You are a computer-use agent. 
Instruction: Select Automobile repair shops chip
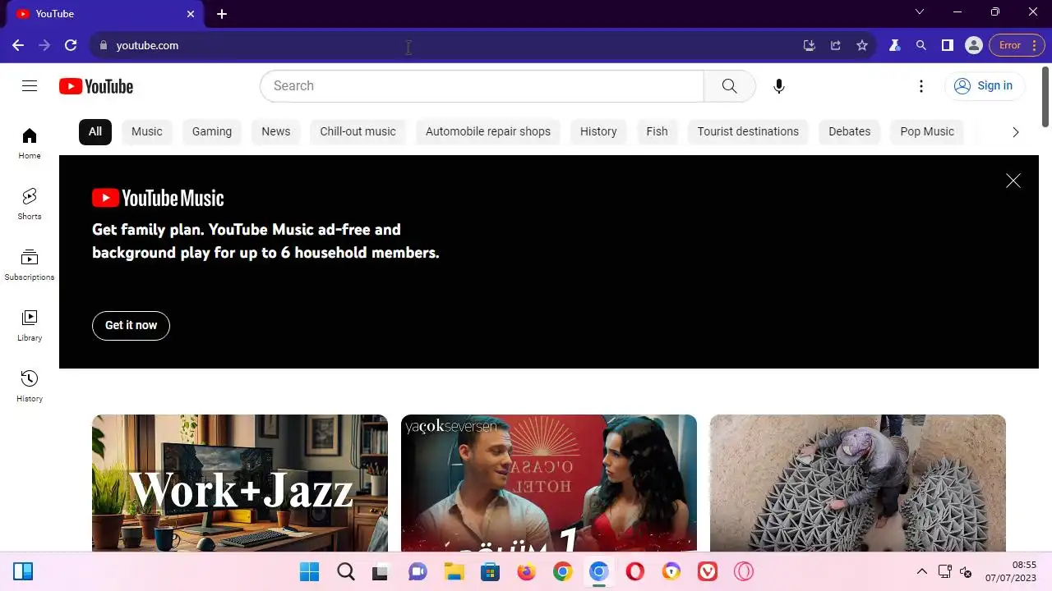[488, 131]
